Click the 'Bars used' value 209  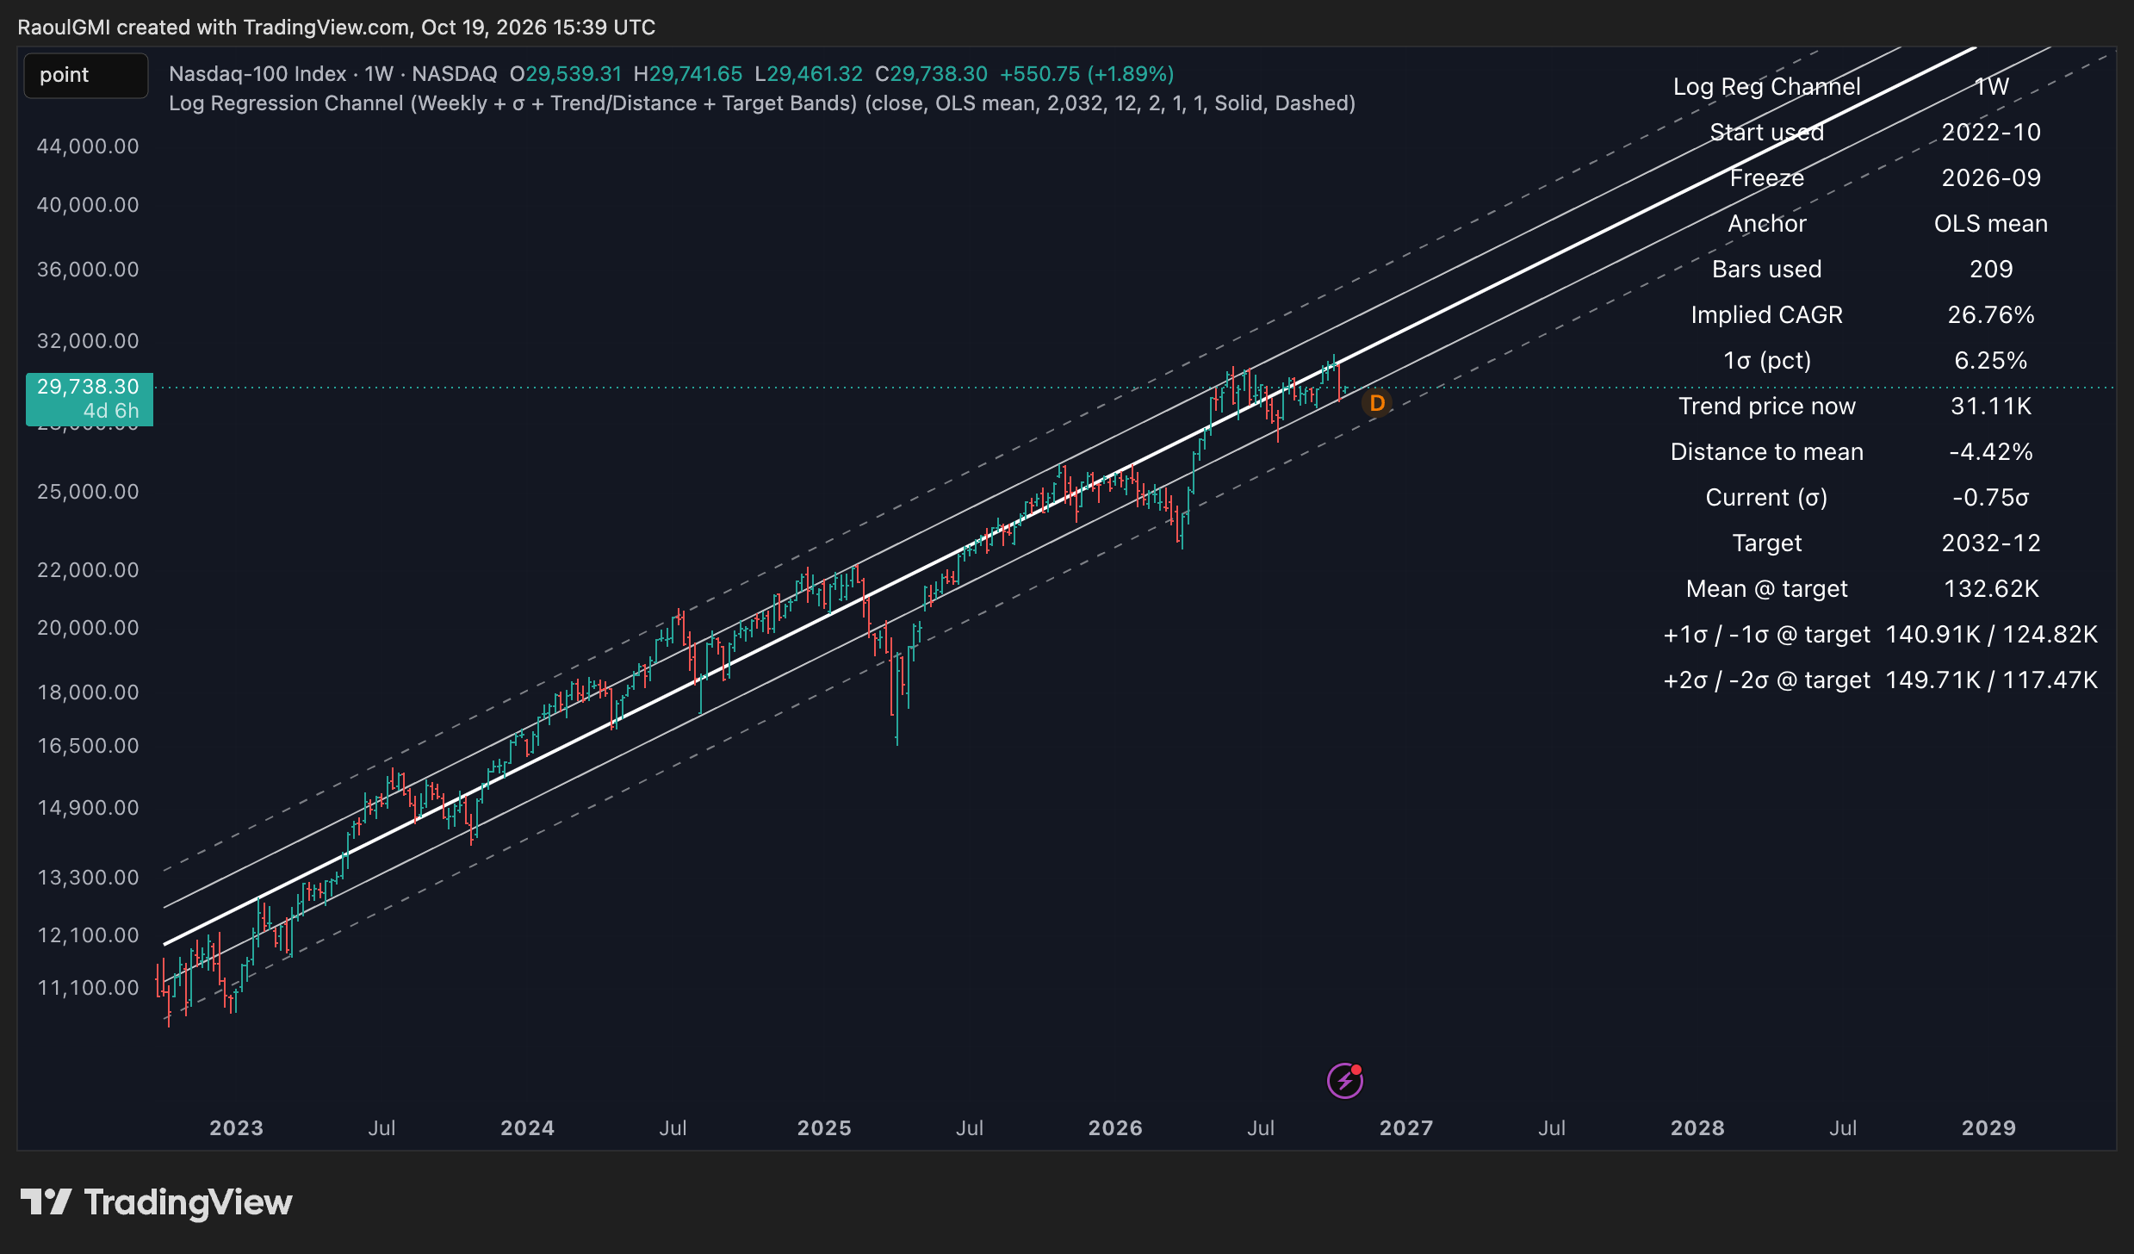(1991, 270)
